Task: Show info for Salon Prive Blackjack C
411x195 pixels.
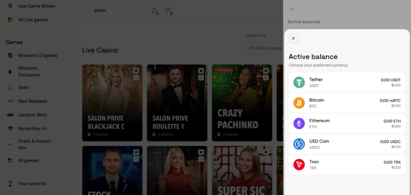Action: coord(136,78)
